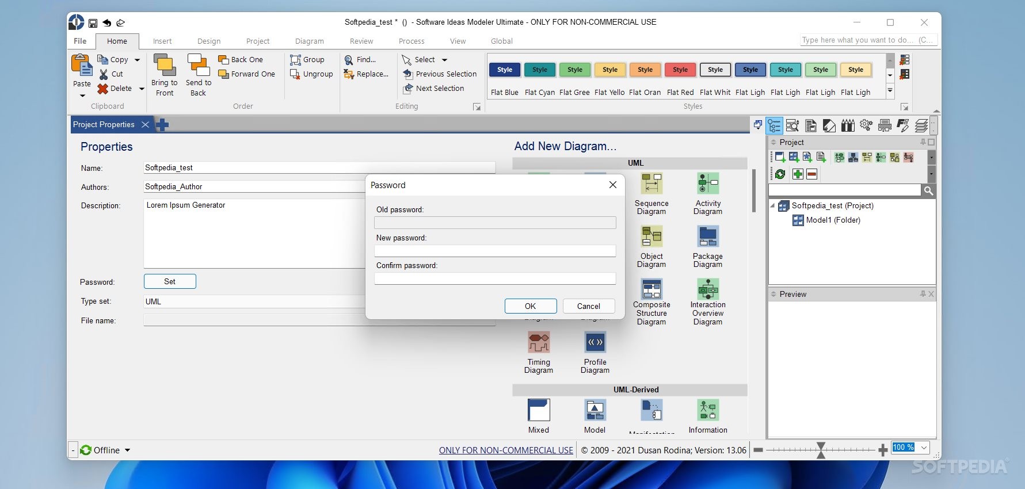The width and height of the screenshot is (1025, 489).
Task: Open the Find tool
Action: [x=360, y=60]
